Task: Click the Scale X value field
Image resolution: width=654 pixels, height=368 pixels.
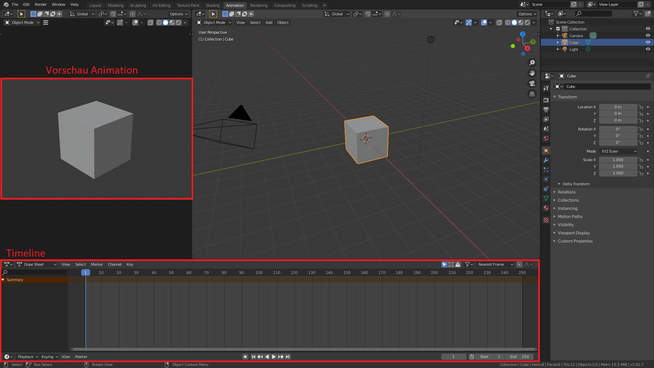Action: point(618,160)
